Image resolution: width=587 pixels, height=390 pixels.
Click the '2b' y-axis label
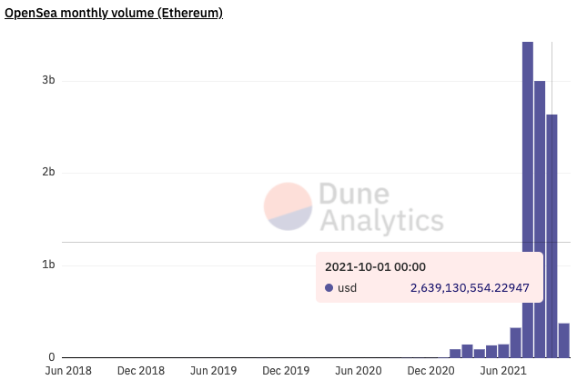(48, 172)
